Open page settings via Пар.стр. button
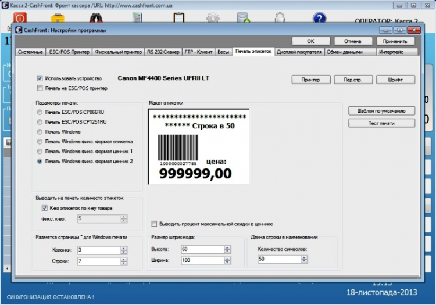436x305 pixels. (353, 80)
